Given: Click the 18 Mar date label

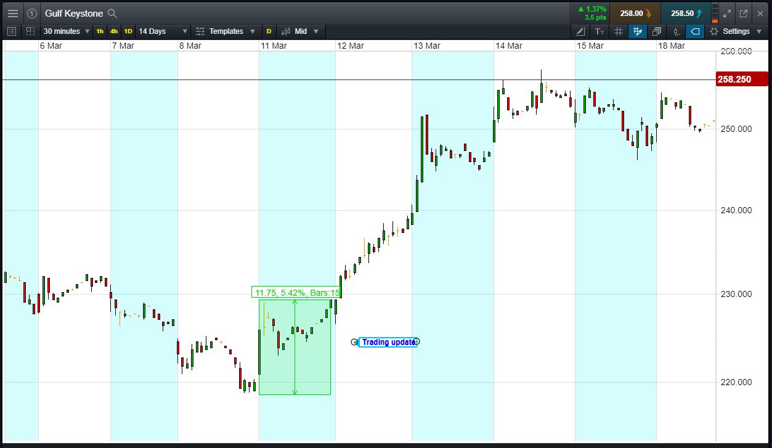Looking at the screenshot, I should [x=672, y=46].
